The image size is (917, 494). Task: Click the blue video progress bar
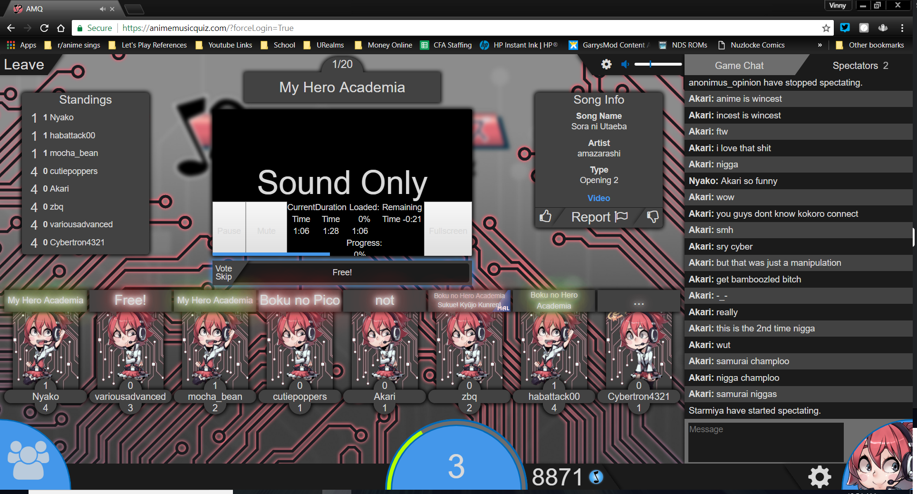click(x=271, y=254)
